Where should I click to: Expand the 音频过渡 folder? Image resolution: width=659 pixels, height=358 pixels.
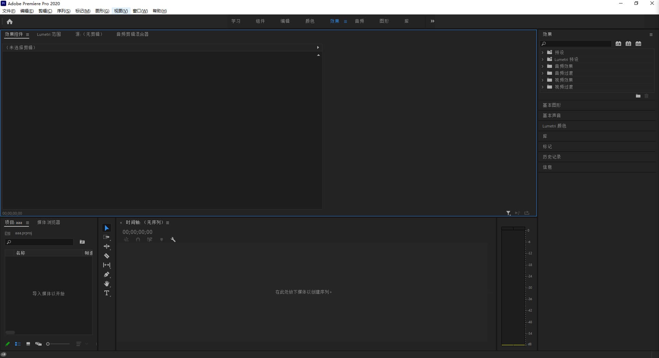(543, 73)
